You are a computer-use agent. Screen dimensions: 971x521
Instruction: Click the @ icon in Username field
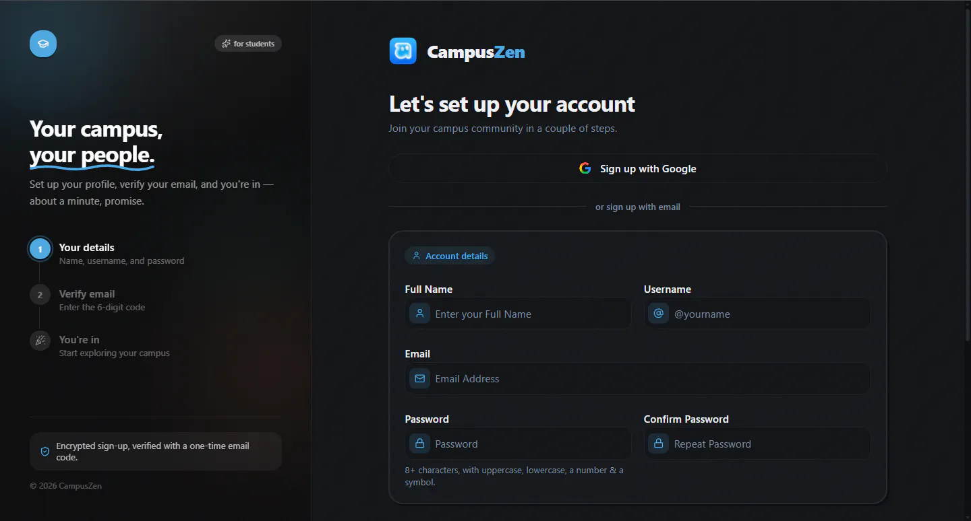(658, 314)
